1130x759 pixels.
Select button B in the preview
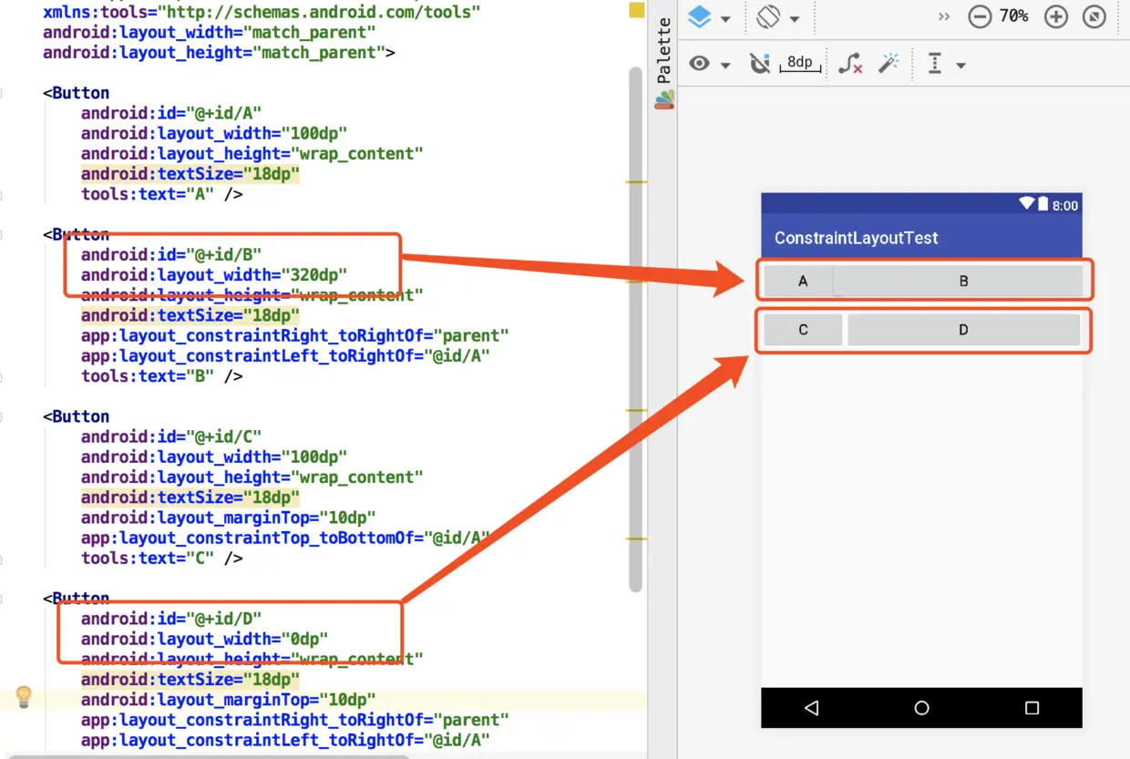958,282
